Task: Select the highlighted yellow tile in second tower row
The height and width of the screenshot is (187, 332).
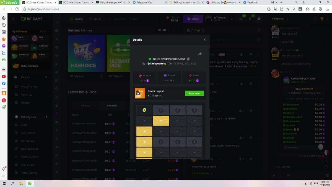Action: coord(161,121)
